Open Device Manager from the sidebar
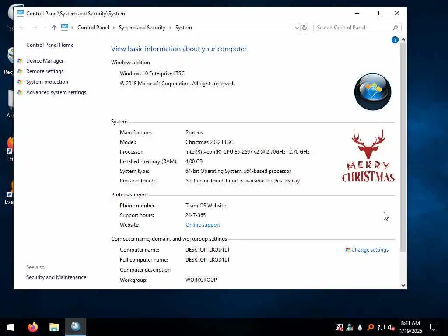This screenshot has width=448, height=336. click(x=45, y=60)
